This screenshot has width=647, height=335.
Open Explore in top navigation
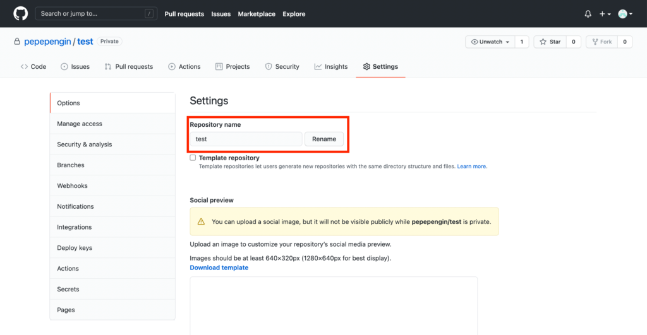click(294, 14)
